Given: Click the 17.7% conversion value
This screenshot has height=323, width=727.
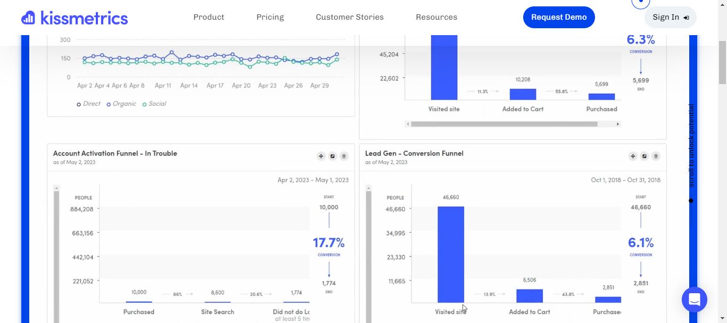Looking at the screenshot, I should (328, 243).
